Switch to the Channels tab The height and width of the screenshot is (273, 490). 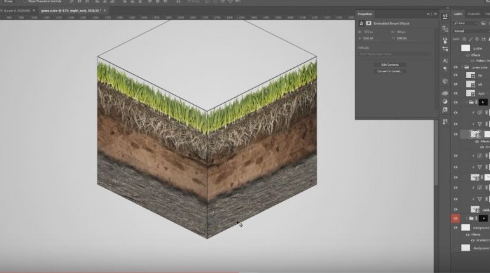coord(473,13)
